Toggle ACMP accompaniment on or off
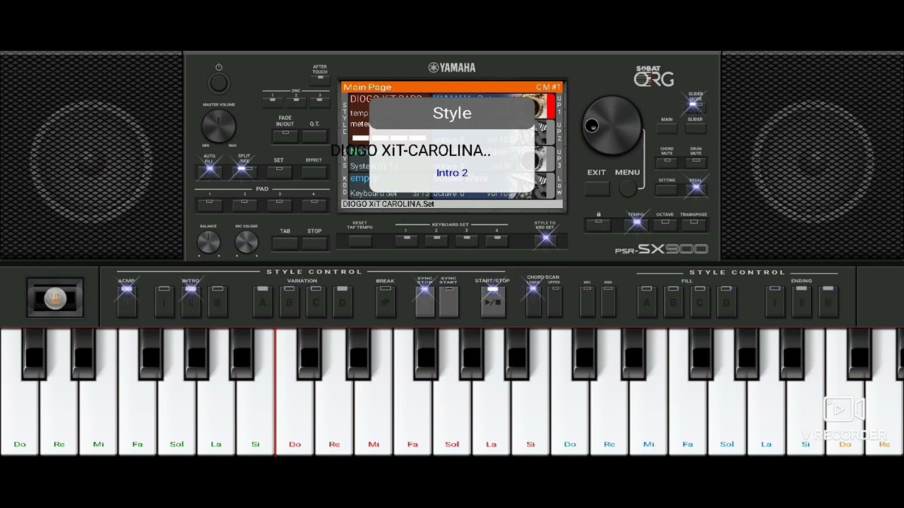Screen dimensions: 904x508 click(x=126, y=302)
